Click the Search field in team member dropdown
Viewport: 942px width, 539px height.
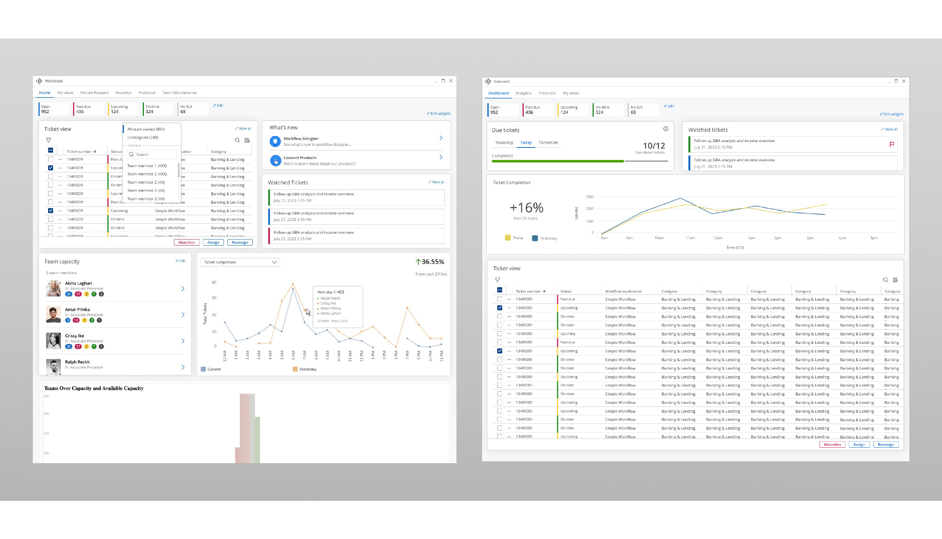(x=152, y=154)
